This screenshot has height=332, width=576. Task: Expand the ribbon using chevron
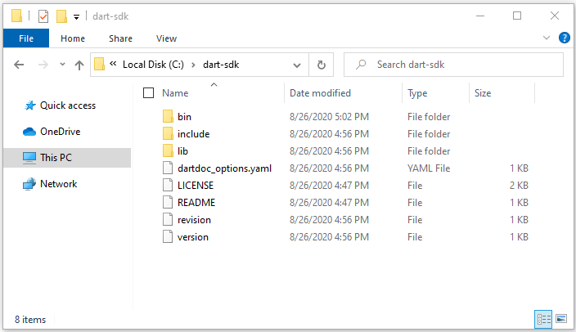547,38
